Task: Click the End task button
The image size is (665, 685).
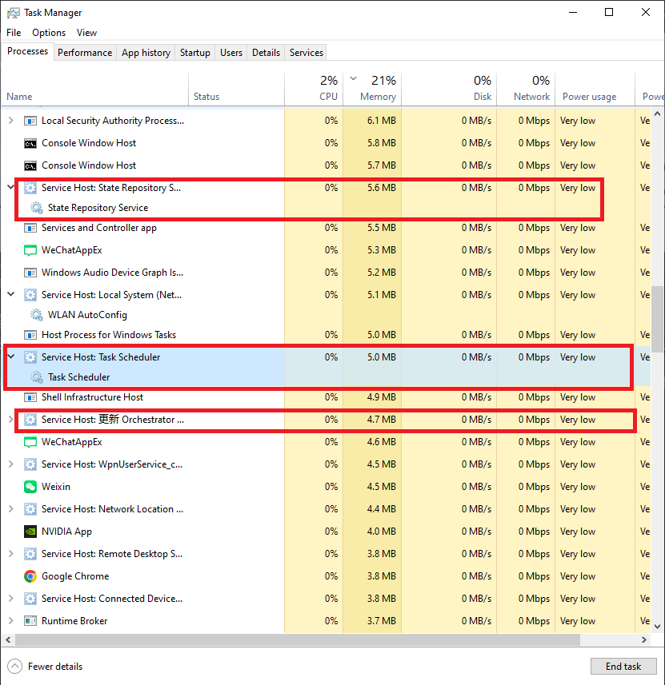Action: pos(623,666)
